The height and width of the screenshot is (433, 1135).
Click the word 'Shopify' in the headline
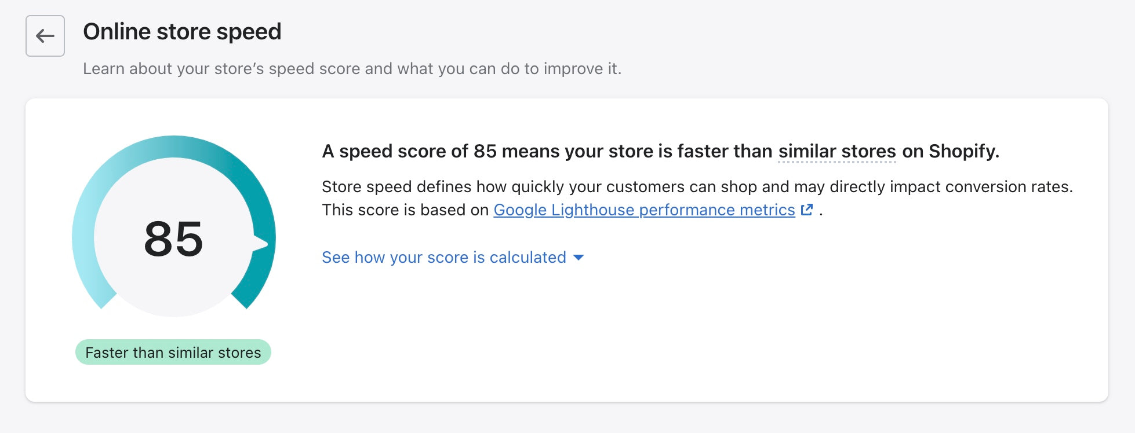coord(963,152)
